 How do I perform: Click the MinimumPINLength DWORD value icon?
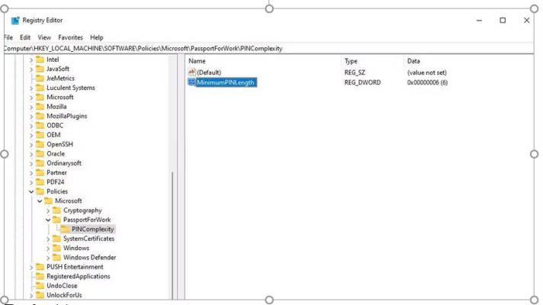(x=191, y=82)
